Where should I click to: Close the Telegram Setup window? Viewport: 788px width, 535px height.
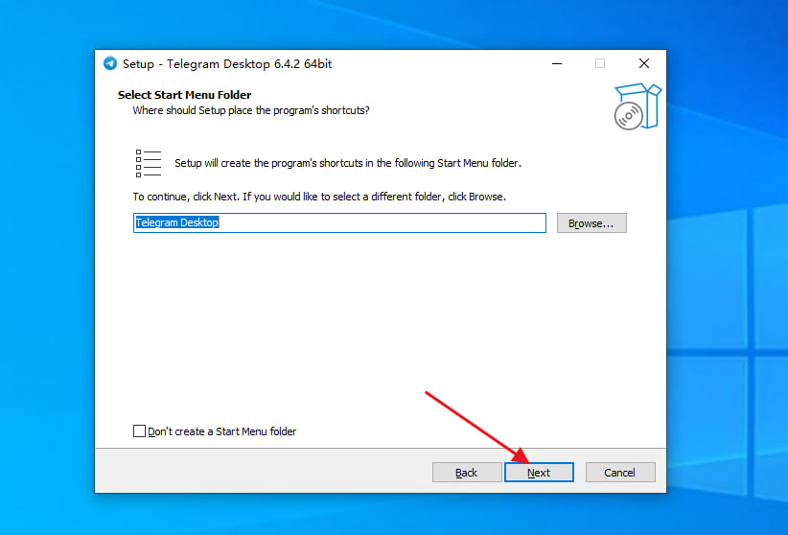(644, 64)
